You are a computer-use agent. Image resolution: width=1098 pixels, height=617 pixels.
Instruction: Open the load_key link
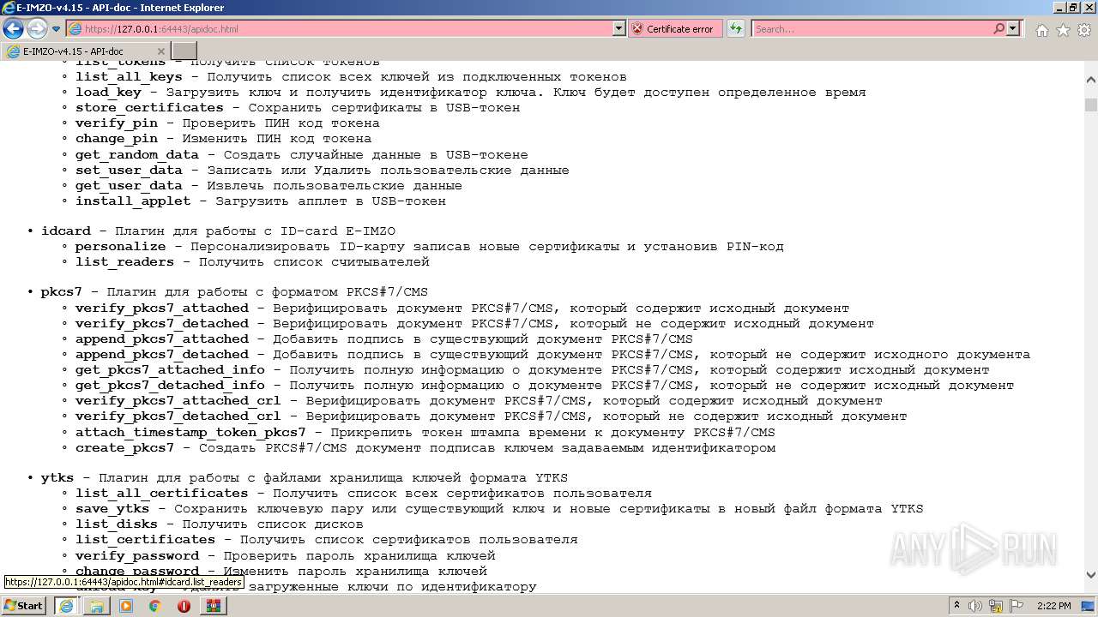click(x=108, y=93)
